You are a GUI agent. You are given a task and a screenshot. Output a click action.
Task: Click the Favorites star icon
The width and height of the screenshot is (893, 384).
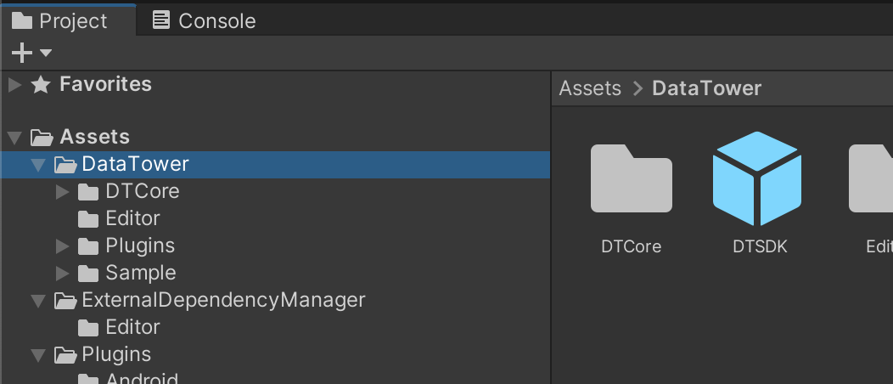(x=40, y=84)
